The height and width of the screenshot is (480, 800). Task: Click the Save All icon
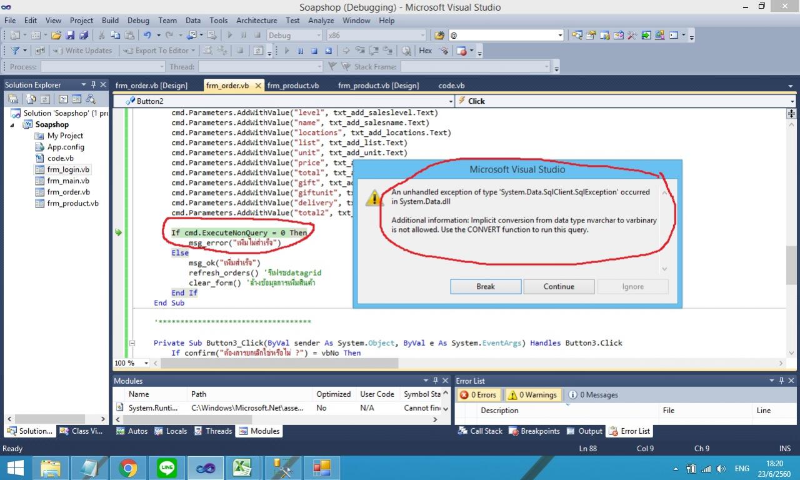tap(83, 36)
